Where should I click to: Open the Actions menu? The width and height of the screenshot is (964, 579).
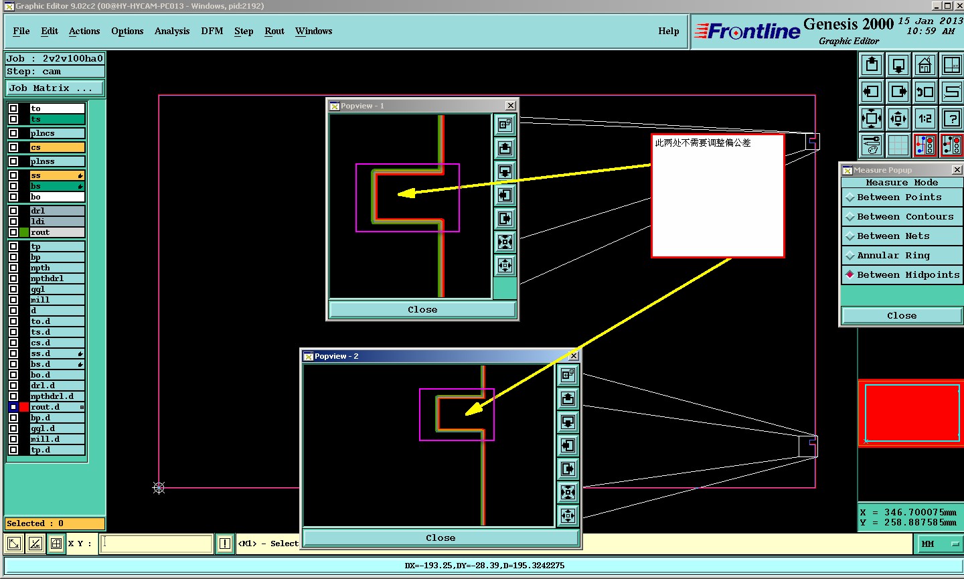click(x=84, y=31)
